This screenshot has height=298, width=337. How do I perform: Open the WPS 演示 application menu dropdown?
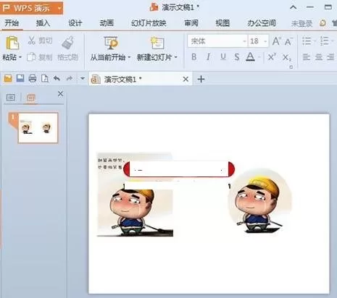point(59,8)
